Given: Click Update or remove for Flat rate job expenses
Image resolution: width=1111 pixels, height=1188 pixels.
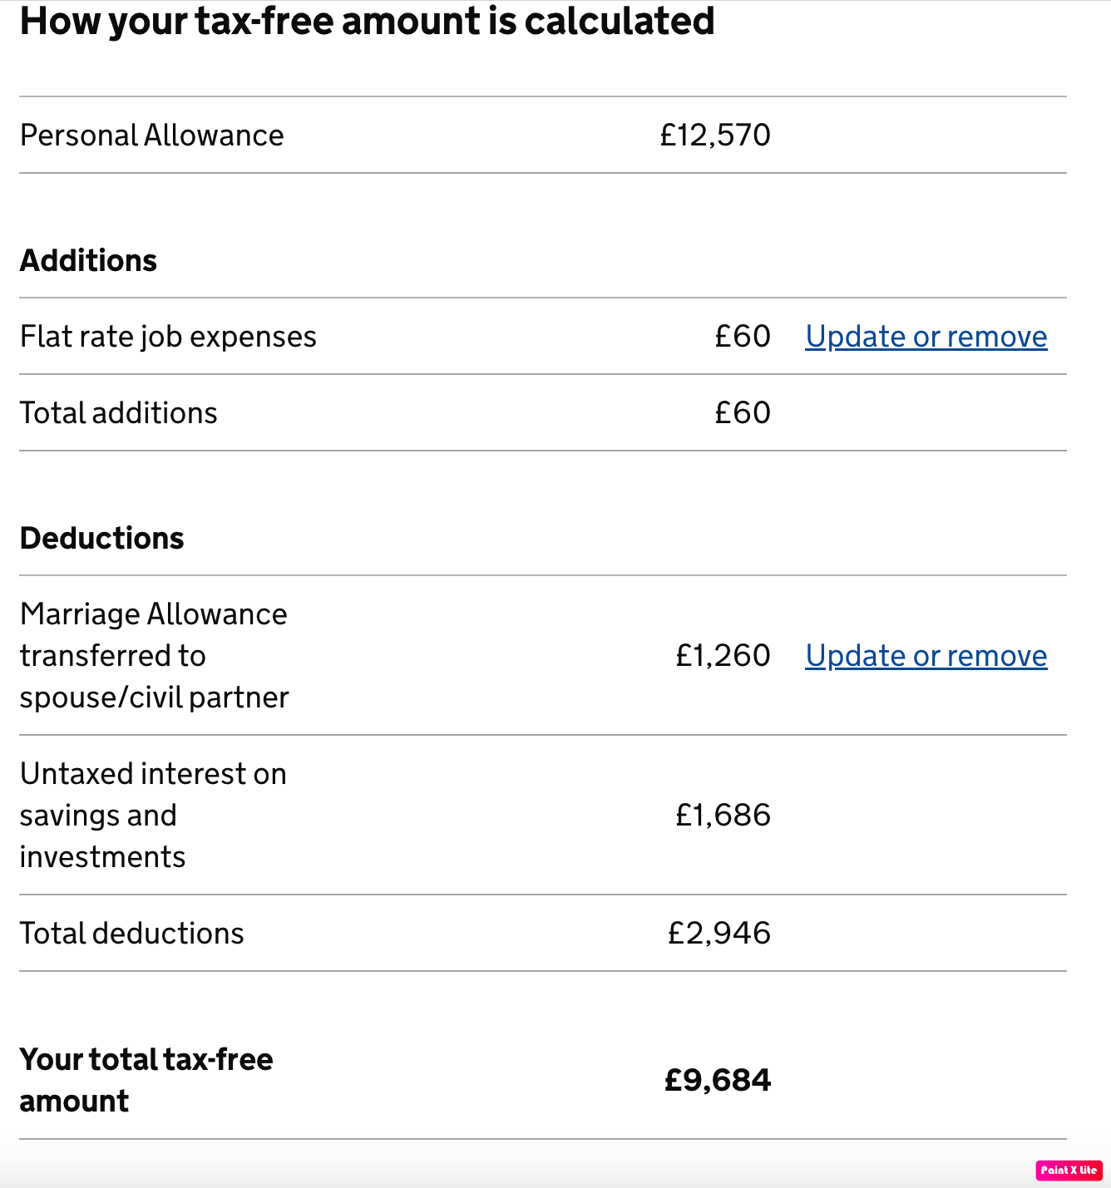Looking at the screenshot, I should 926,337.
